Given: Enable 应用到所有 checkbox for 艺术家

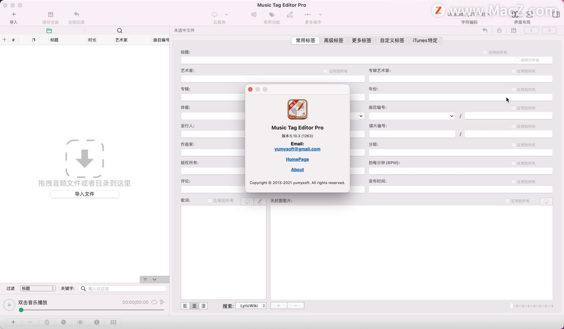Looking at the screenshot, I should (326, 71).
